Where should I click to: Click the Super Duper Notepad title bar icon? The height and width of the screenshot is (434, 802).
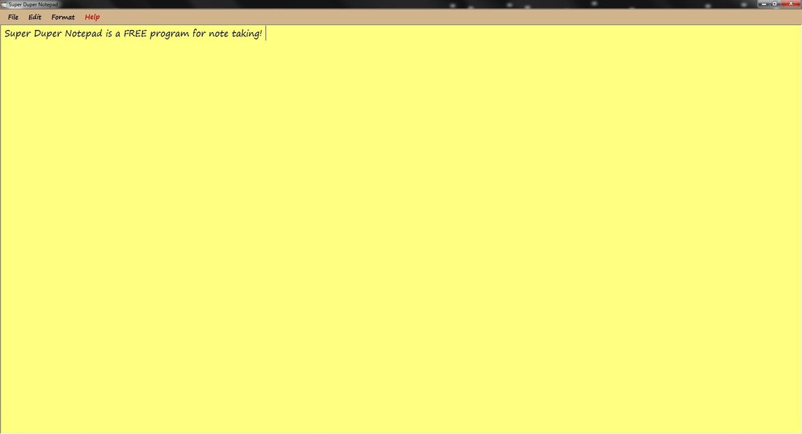point(4,4)
